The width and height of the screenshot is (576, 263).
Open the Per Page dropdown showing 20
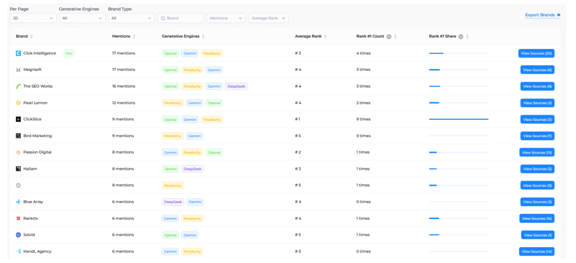point(33,18)
